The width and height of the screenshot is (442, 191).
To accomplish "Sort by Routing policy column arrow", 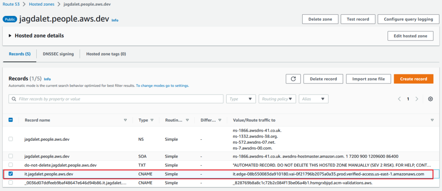I will 187,120.
